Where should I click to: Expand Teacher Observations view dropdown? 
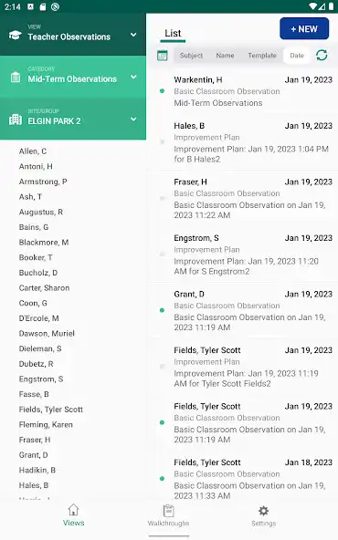tap(133, 35)
